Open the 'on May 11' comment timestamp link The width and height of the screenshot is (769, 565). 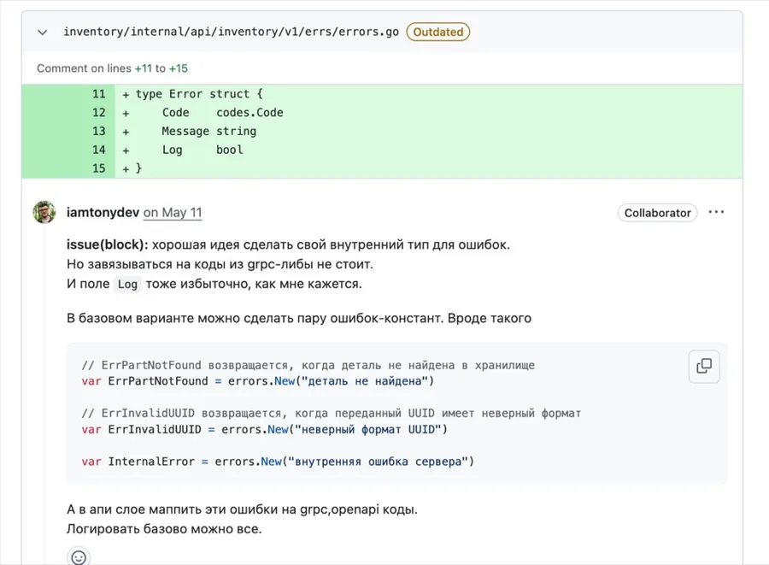173,212
